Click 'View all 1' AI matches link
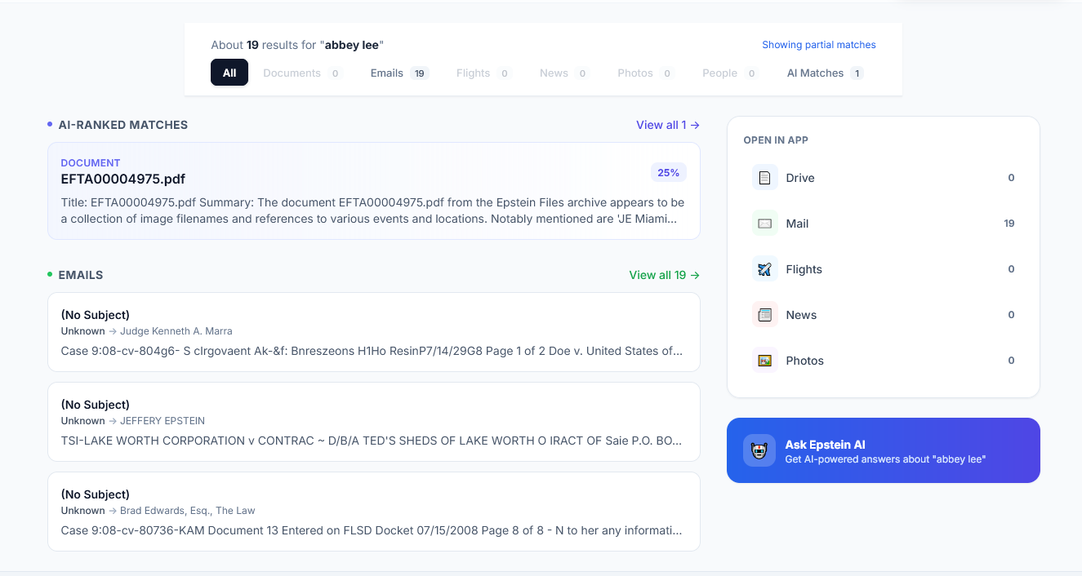The height and width of the screenshot is (576, 1082). coord(667,125)
